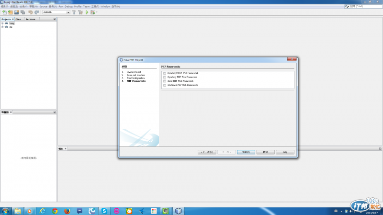Open Evernote from the taskbar
The height and width of the screenshot is (215, 383).
click(166, 211)
